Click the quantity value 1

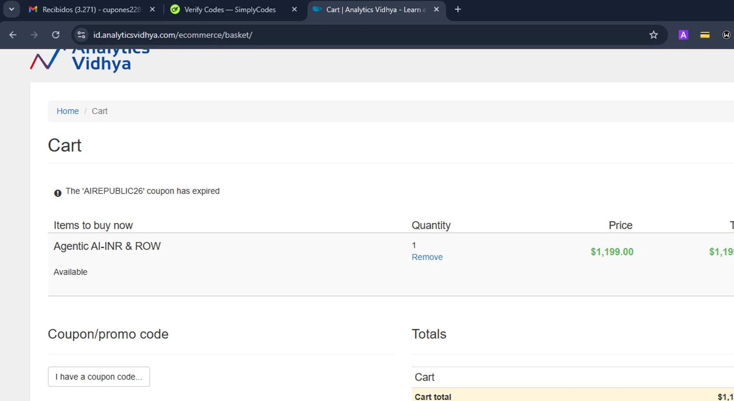(x=414, y=245)
